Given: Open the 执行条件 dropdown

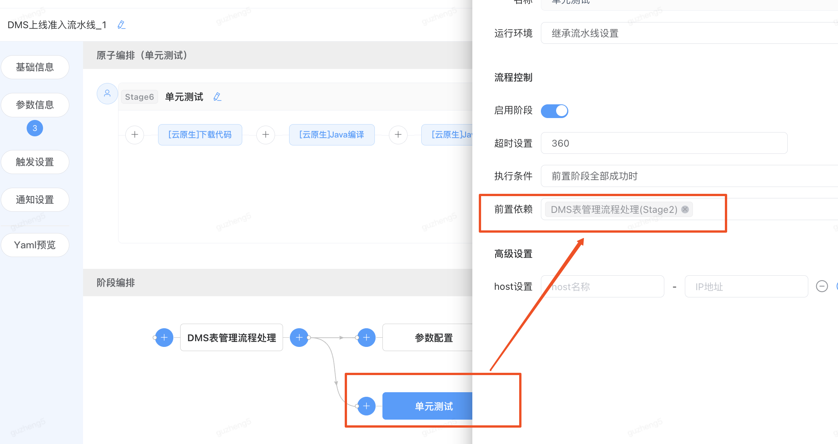Looking at the screenshot, I should [x=689, y=176].
